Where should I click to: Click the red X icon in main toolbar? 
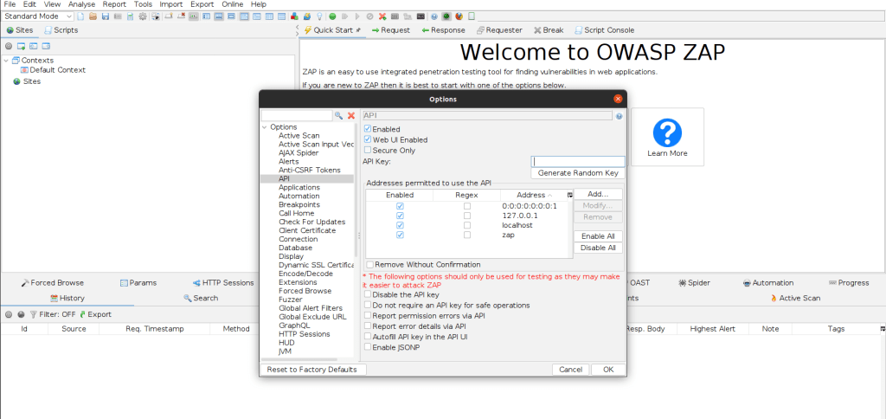(382, 16)
